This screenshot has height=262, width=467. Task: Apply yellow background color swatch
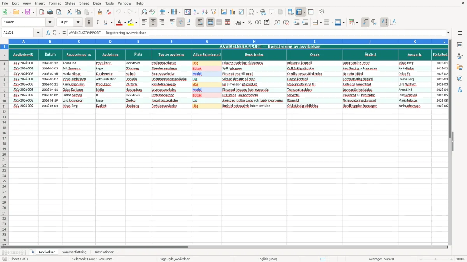pos(131,23)
